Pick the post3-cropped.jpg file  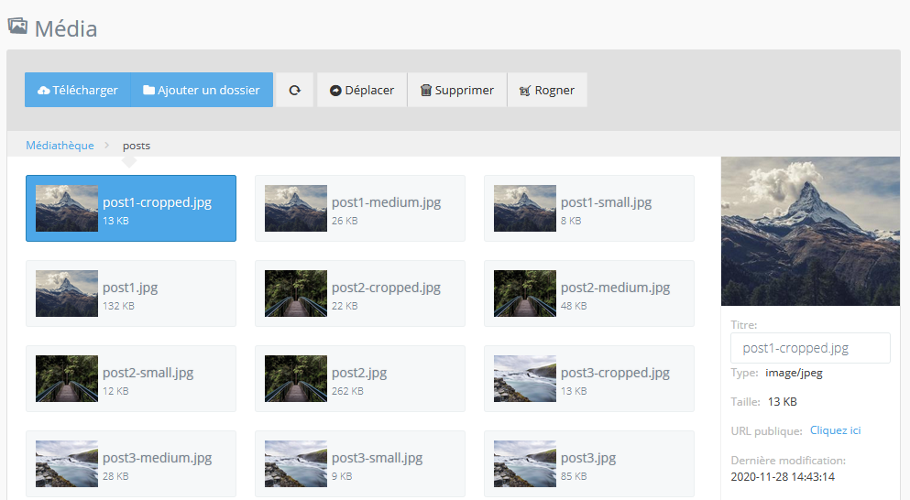tap(588, 379)
